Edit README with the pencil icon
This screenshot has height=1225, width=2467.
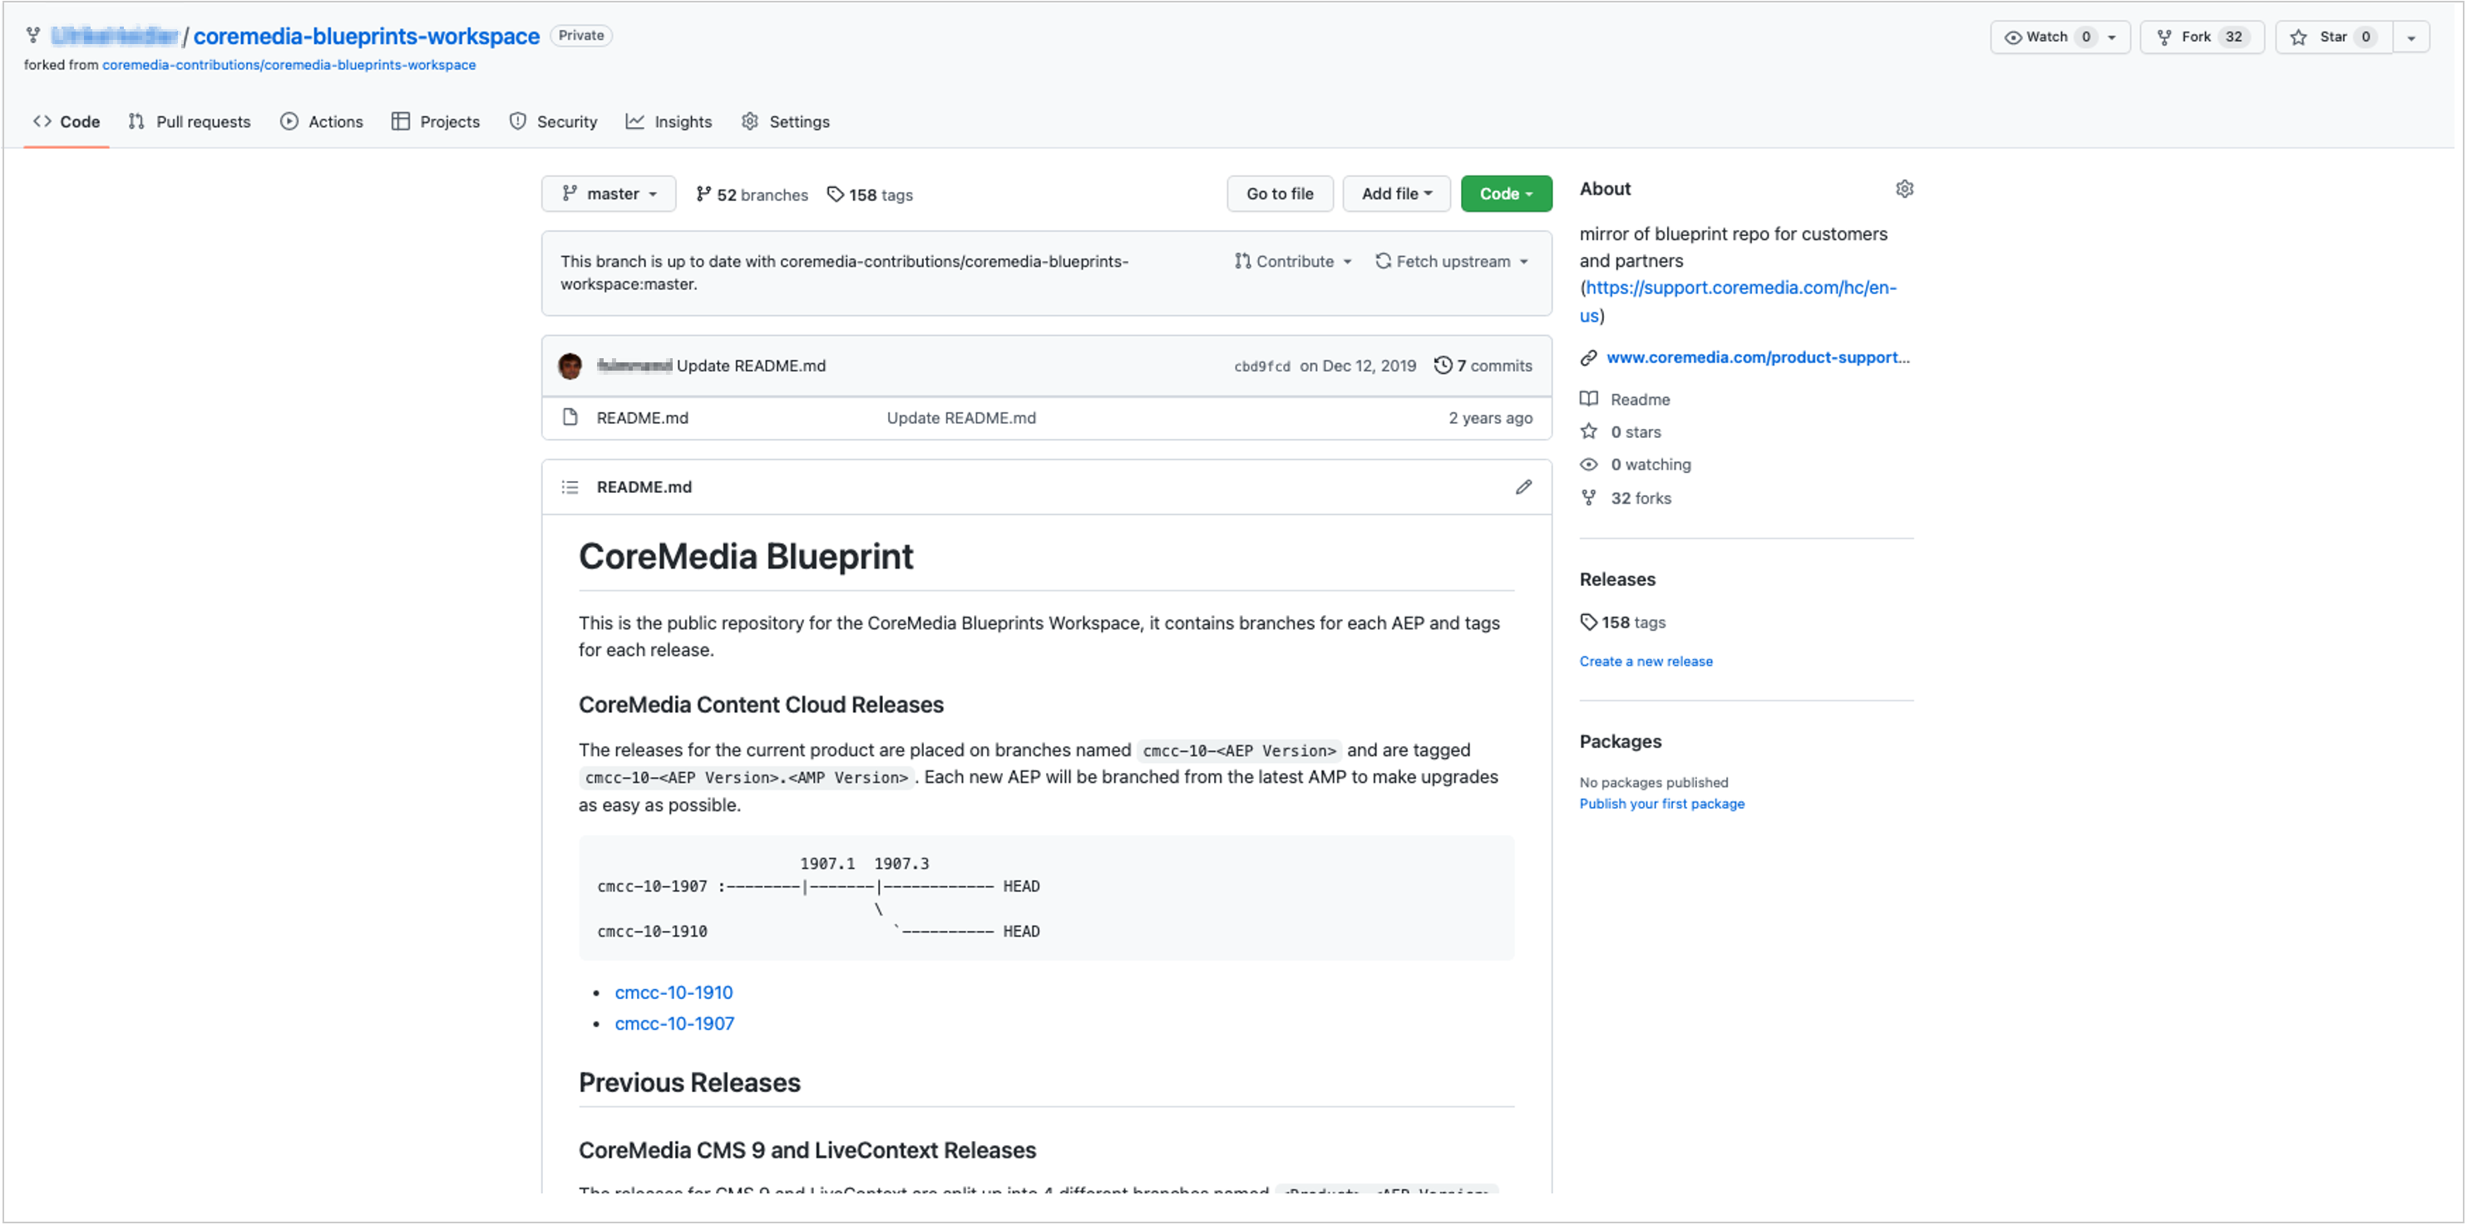(x=1522, y=487)
